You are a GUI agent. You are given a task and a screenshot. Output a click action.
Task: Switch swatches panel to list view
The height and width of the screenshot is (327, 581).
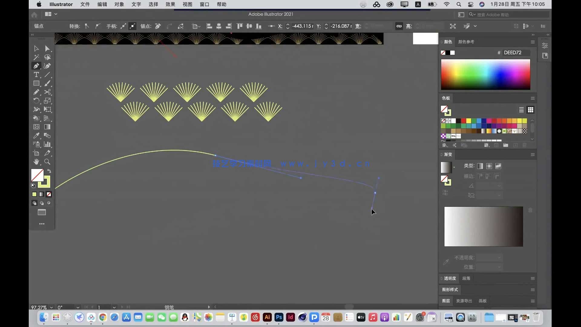point(521,110)
